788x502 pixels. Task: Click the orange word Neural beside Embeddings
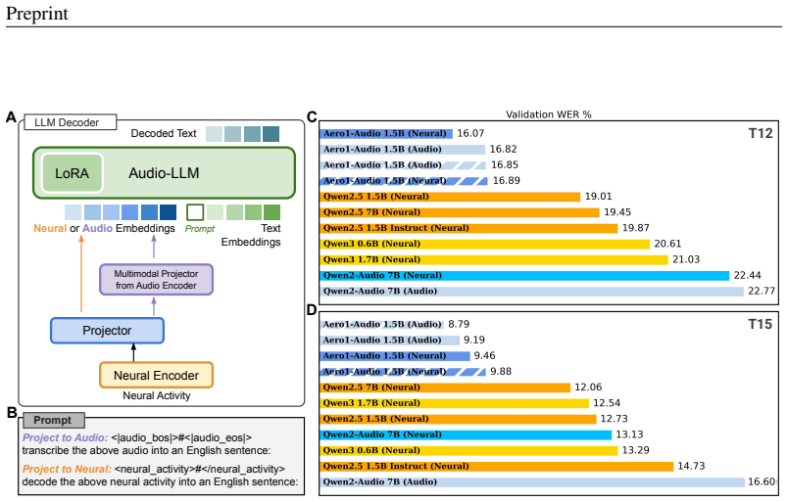(50, 228)
